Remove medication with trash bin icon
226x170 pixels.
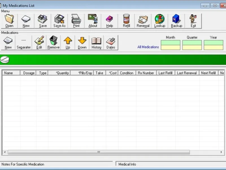[53, 43]
